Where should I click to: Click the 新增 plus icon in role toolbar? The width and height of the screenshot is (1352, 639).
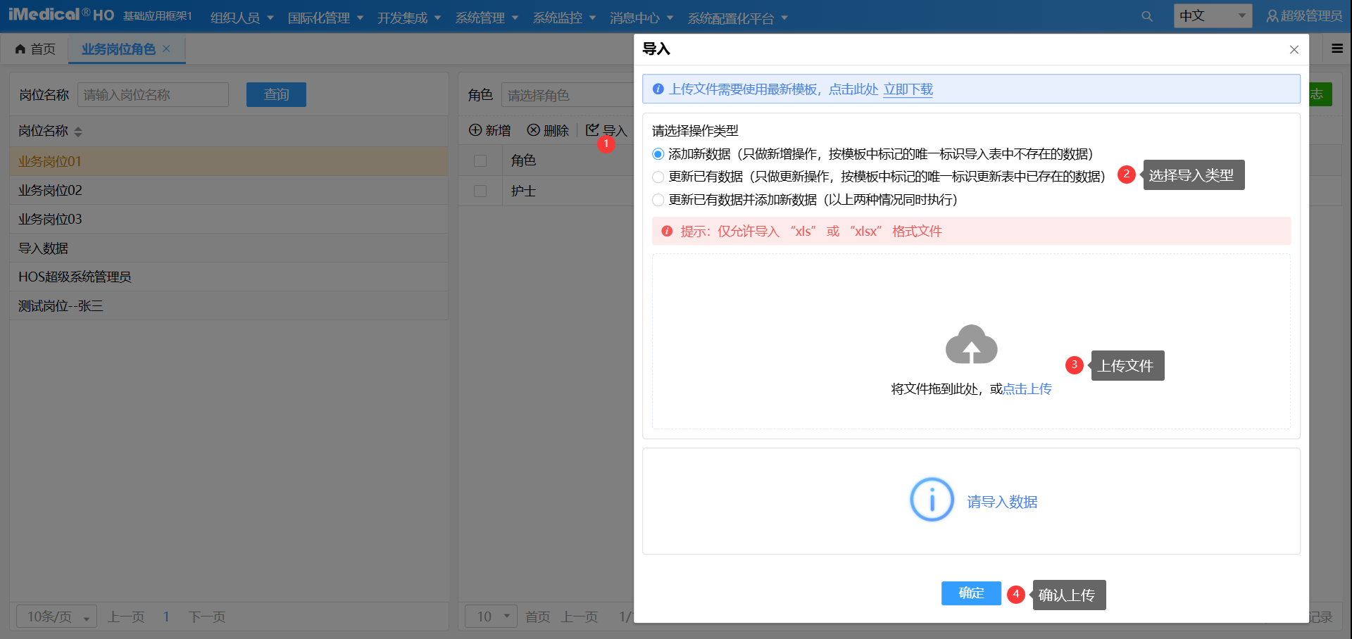pyautogui.click(x=475, y=130)
